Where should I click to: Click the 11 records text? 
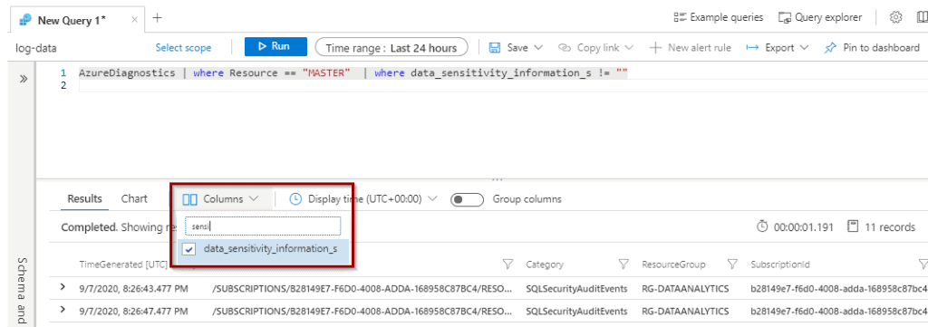[x=889, y=227]
